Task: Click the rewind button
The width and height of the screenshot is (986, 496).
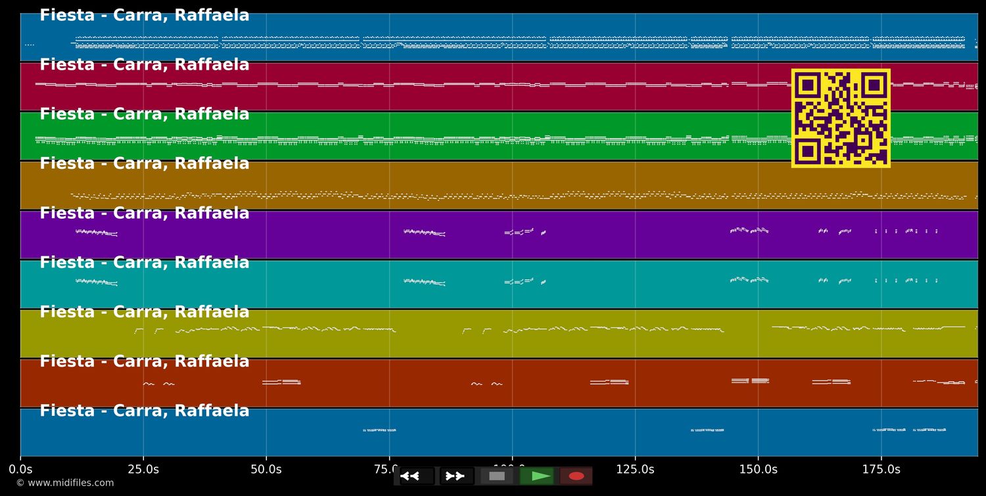Action: tap(417, 476)
